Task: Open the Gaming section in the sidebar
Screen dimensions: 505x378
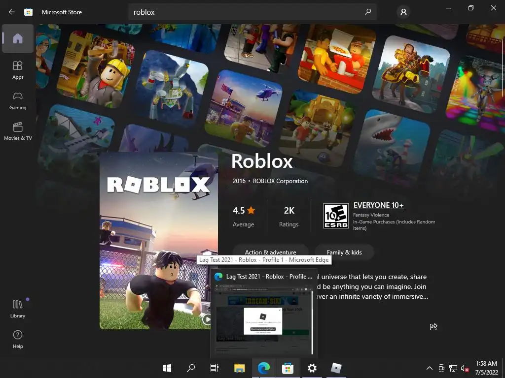Action: pyautogui.click(x=18, y=101)
